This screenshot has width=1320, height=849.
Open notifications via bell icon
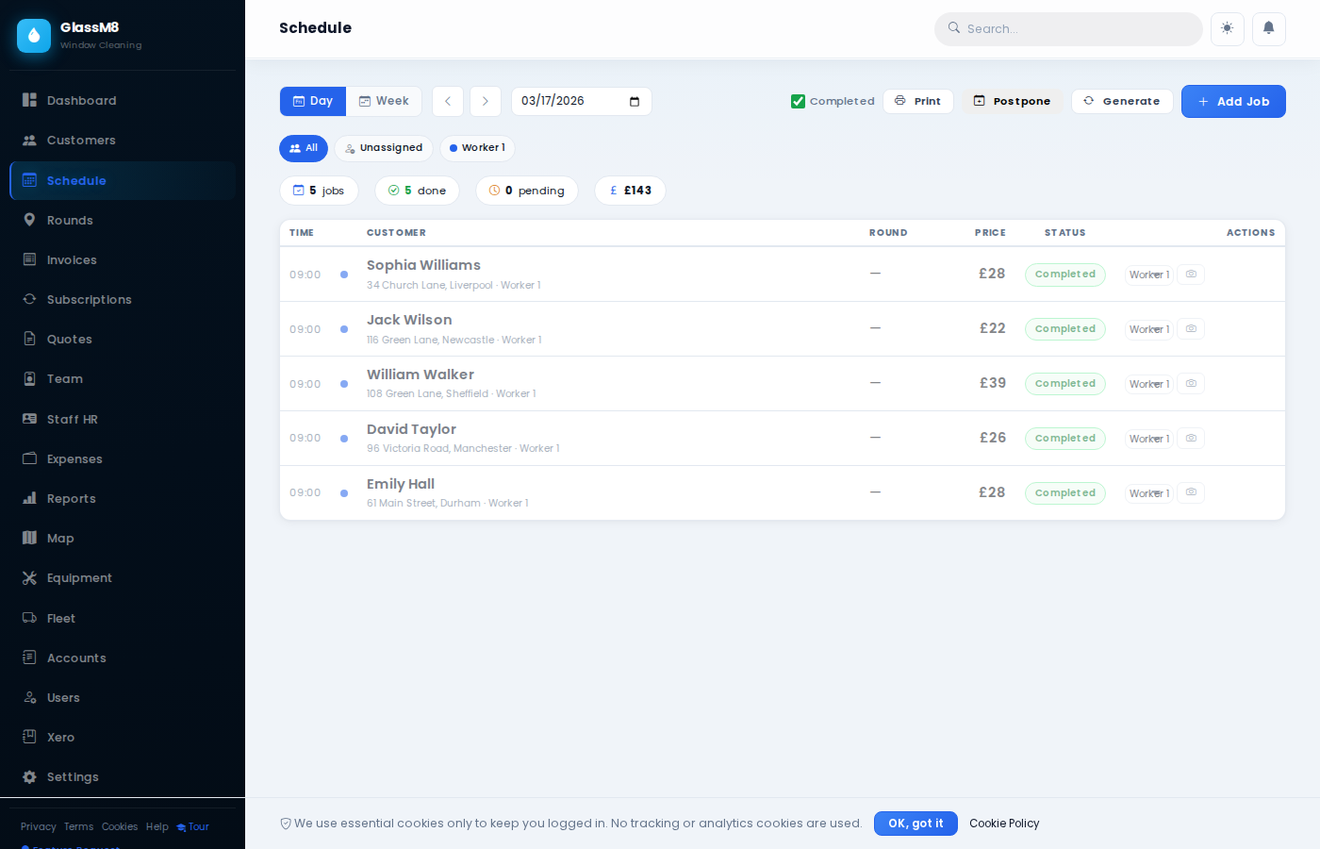tap(1268, 29)
